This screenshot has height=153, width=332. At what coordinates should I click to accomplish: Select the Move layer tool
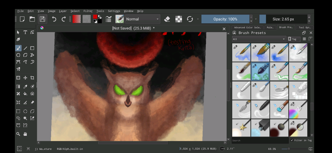coord(25,78)
